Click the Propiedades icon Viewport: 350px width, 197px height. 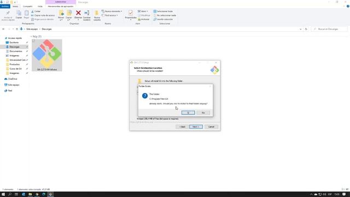pyautogui.click(x=131, y=15)
